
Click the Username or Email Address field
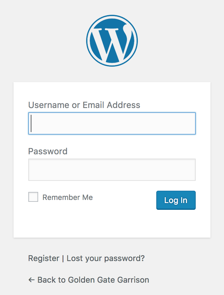click(x=112, y=123)
